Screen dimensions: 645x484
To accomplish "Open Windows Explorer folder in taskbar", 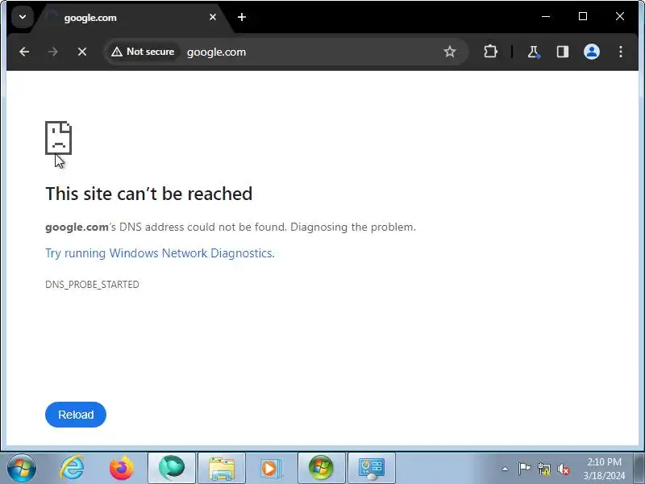I will [222, 468].
